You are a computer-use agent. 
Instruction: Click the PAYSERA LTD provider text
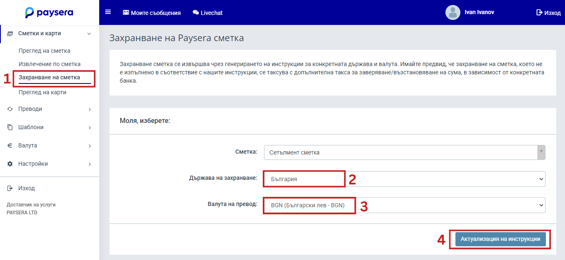pyautogui.click(x=22, y=213)
